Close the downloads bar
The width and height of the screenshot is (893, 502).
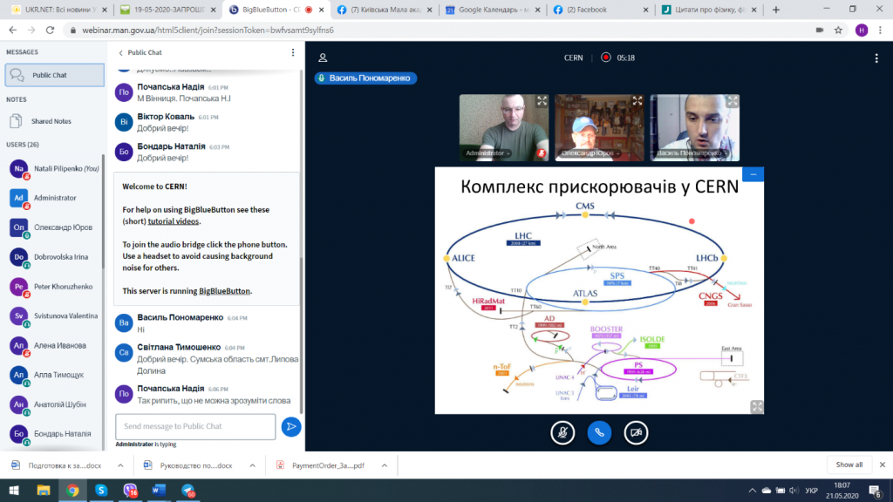[883, 465]
